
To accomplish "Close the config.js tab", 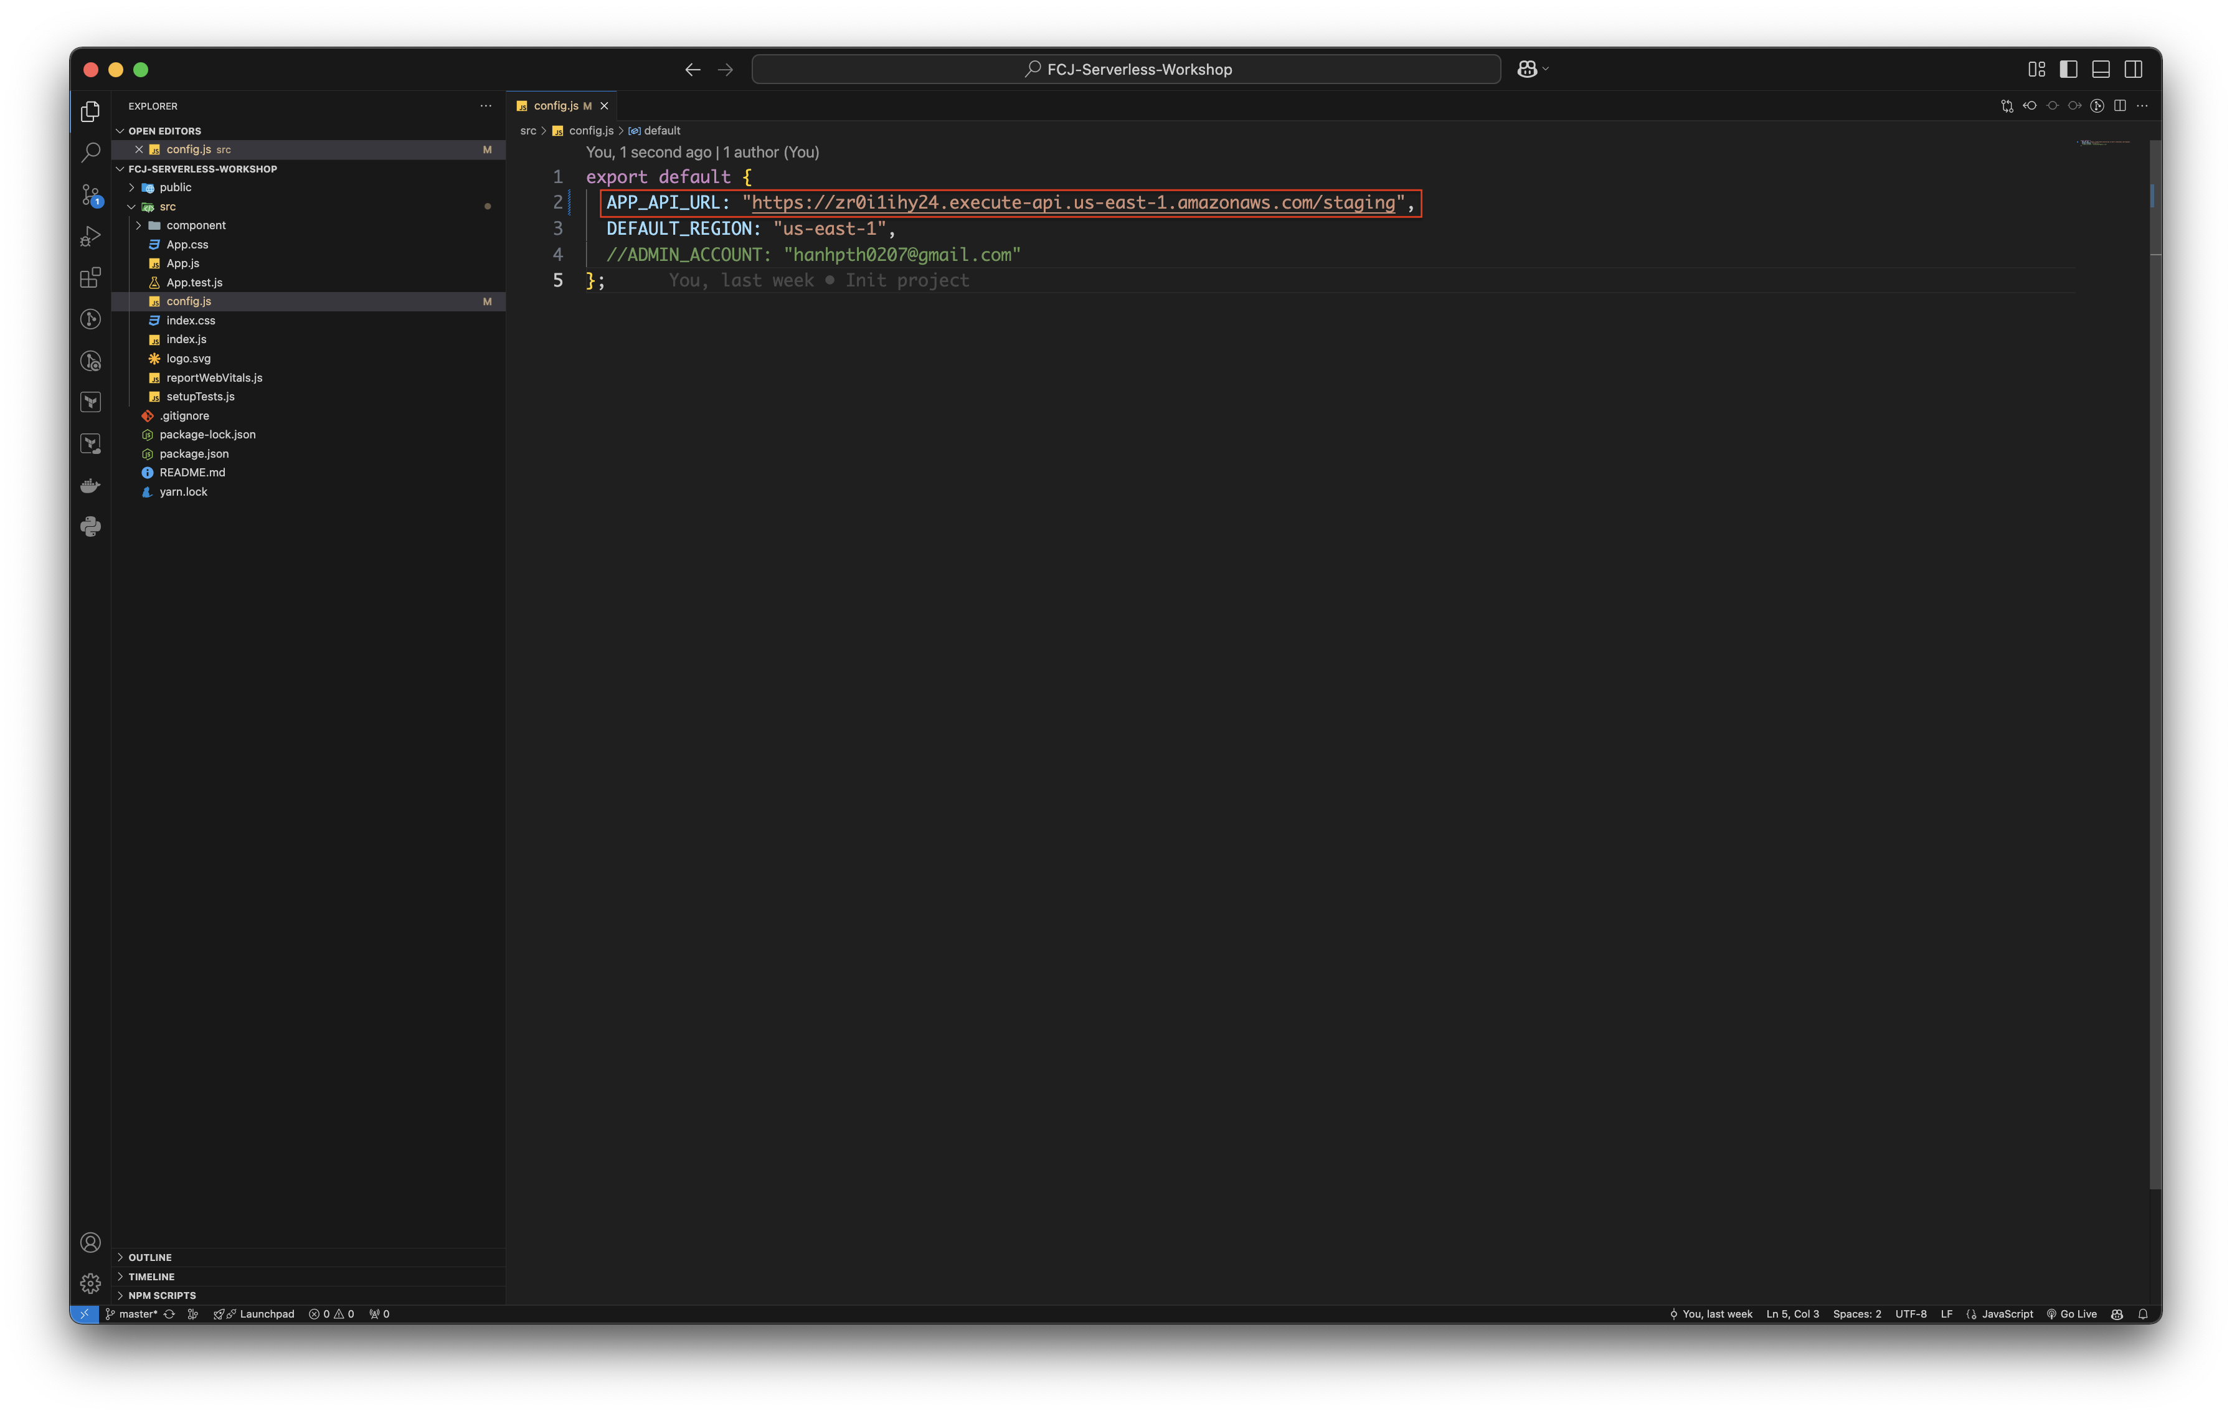I will click(604, 106).
